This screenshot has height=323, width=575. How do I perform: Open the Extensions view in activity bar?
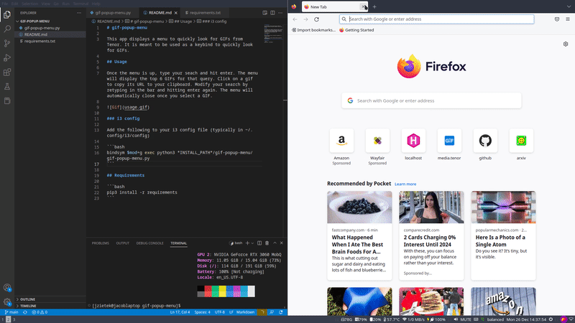[7, 72]
